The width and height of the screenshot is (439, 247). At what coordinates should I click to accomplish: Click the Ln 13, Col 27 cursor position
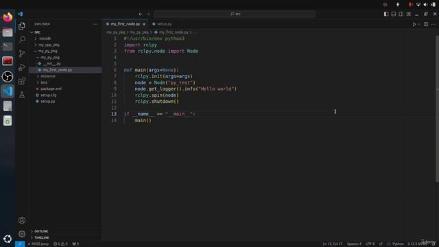tap(332, 244)
